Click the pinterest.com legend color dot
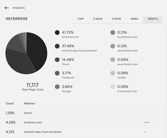This screenshot has height=138, width=167. click(x=57, y=33)
